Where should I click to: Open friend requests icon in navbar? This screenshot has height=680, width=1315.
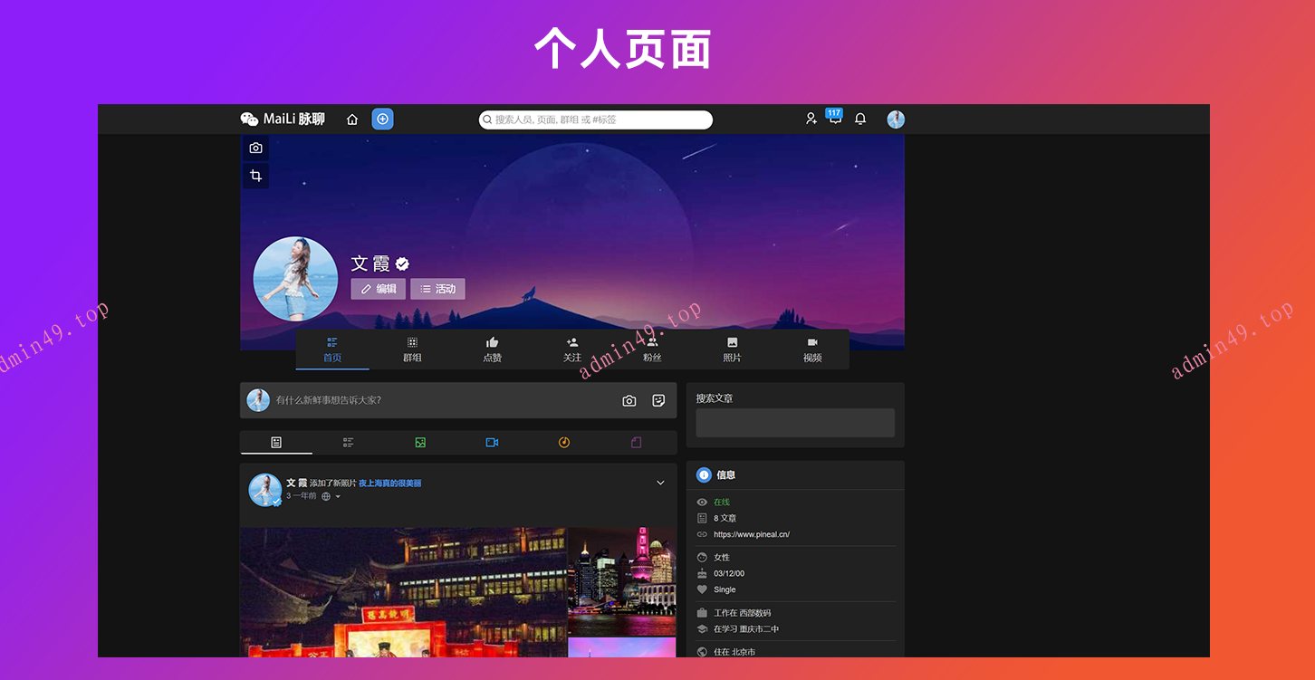click(x=811, y=119)
